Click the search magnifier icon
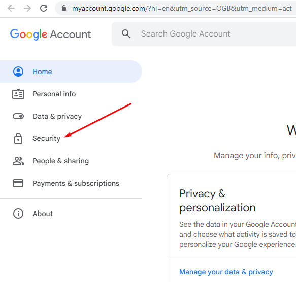 [x=126, y=34]
